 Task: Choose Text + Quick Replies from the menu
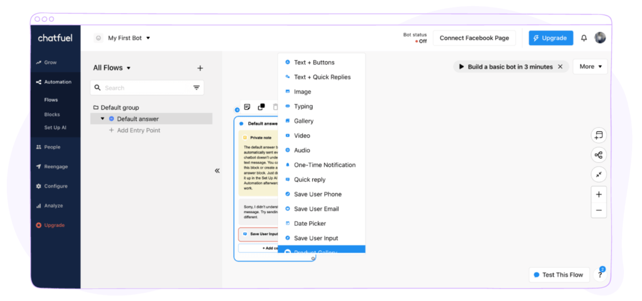[322, 77]
